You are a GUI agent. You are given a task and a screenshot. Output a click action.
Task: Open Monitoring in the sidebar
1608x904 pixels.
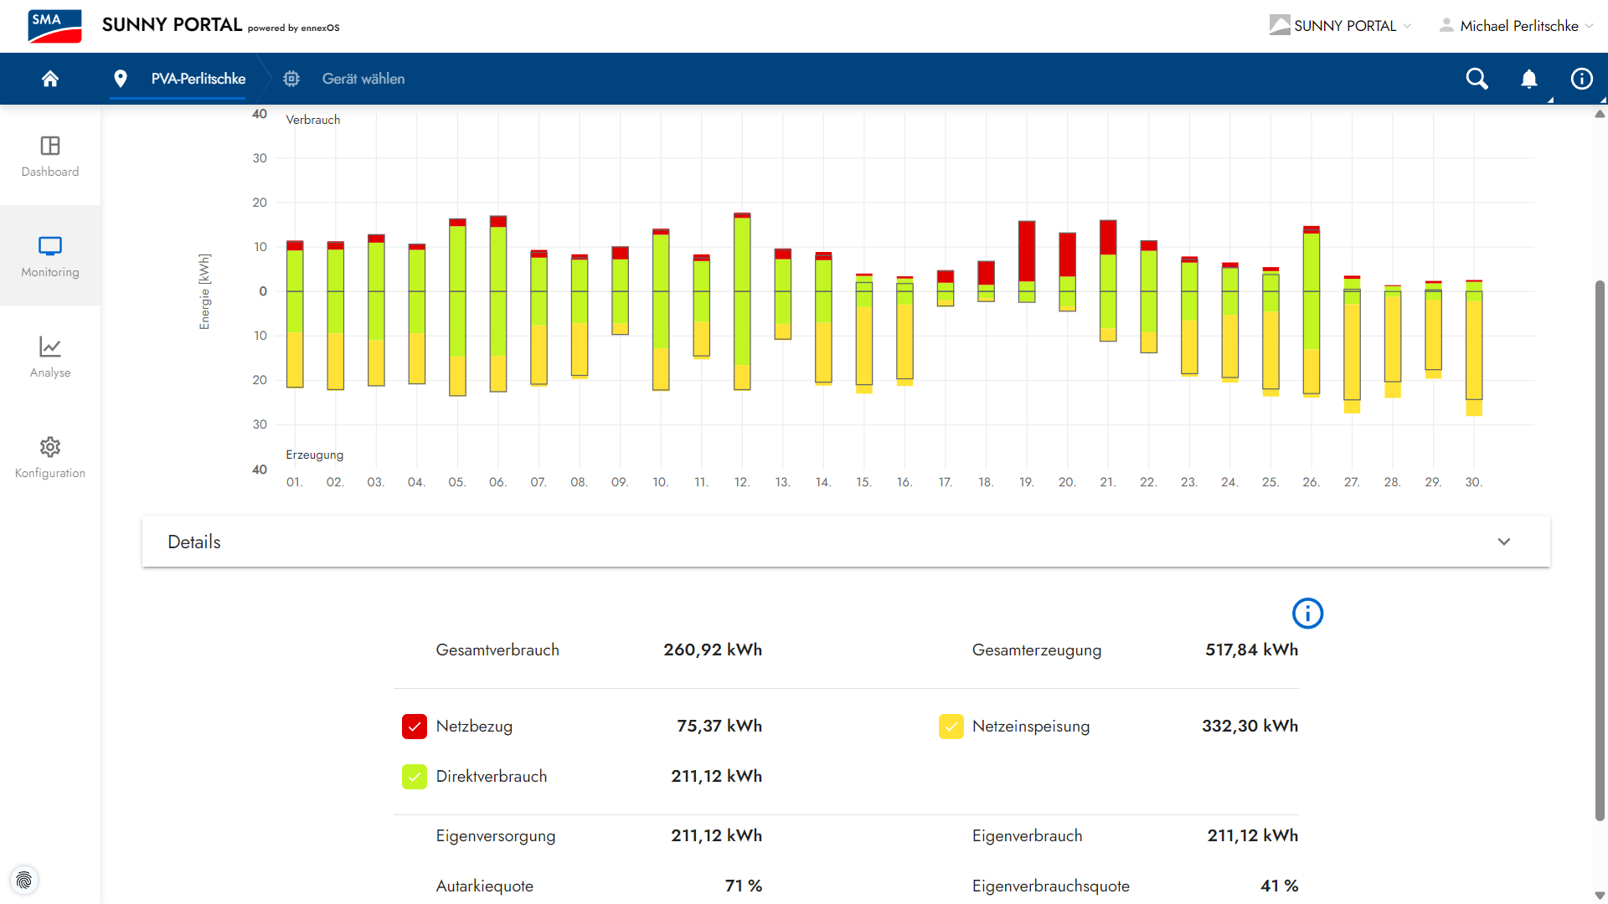pyautogui.click(x=50, y=256)
